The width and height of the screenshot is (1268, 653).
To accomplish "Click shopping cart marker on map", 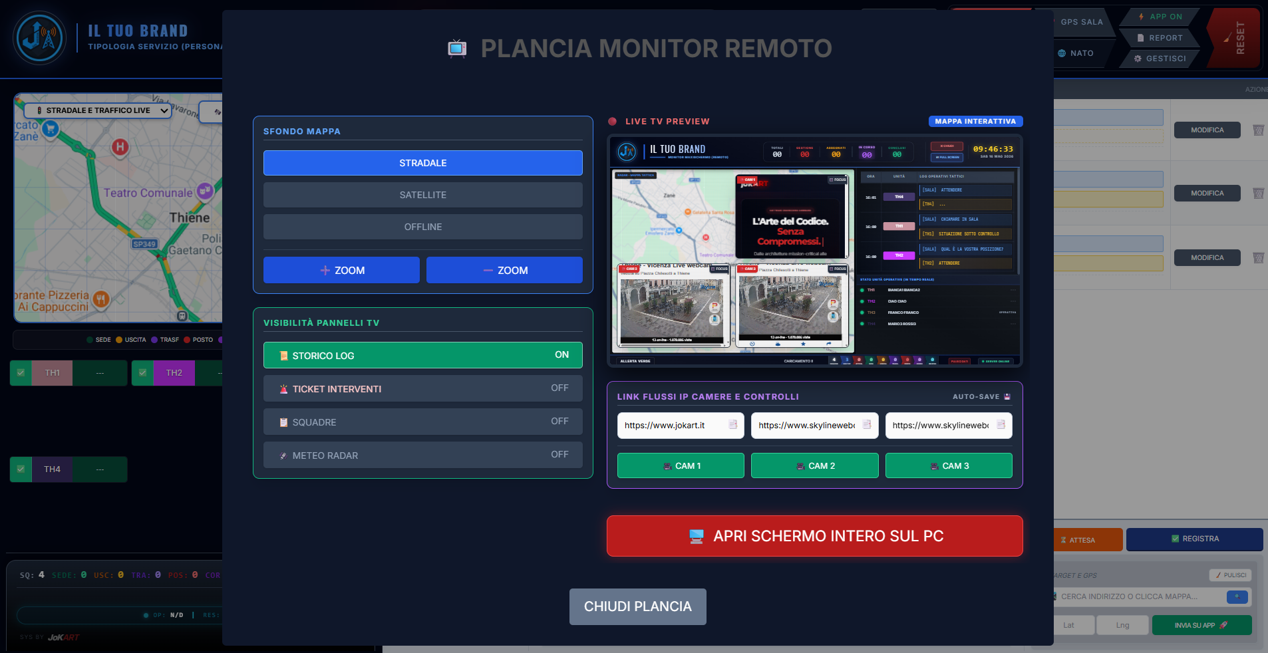I will pos(50,129).
